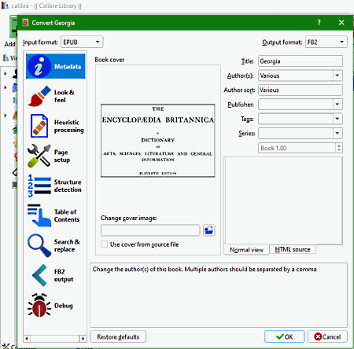Screen dimensions: 354x349
Task: Increase the Book series number
Action: (x=339, y=145)
